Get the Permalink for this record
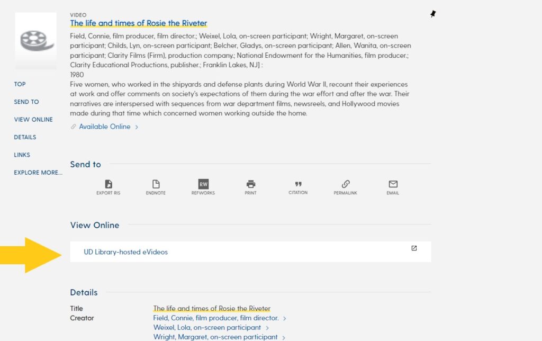Image resolution: width=542 pixels, height=341 pixels. 345,184
